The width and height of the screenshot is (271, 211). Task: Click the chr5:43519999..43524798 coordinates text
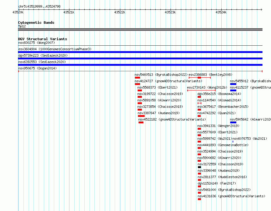[x=39, y=6]
